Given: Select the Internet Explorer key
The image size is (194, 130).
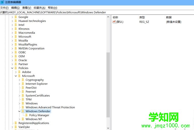Looking at the screenshot, I should click(x=37, y=84).
